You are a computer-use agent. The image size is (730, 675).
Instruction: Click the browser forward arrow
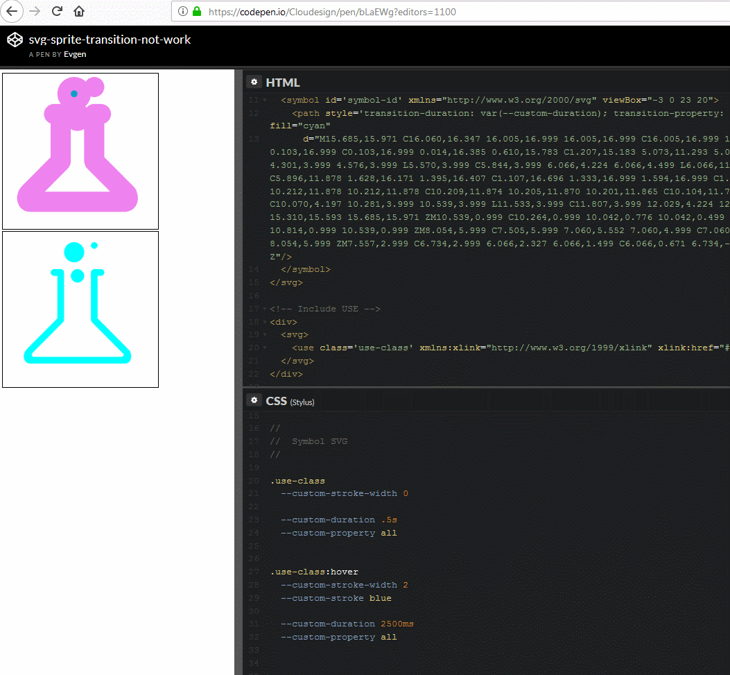coord(35,11)
